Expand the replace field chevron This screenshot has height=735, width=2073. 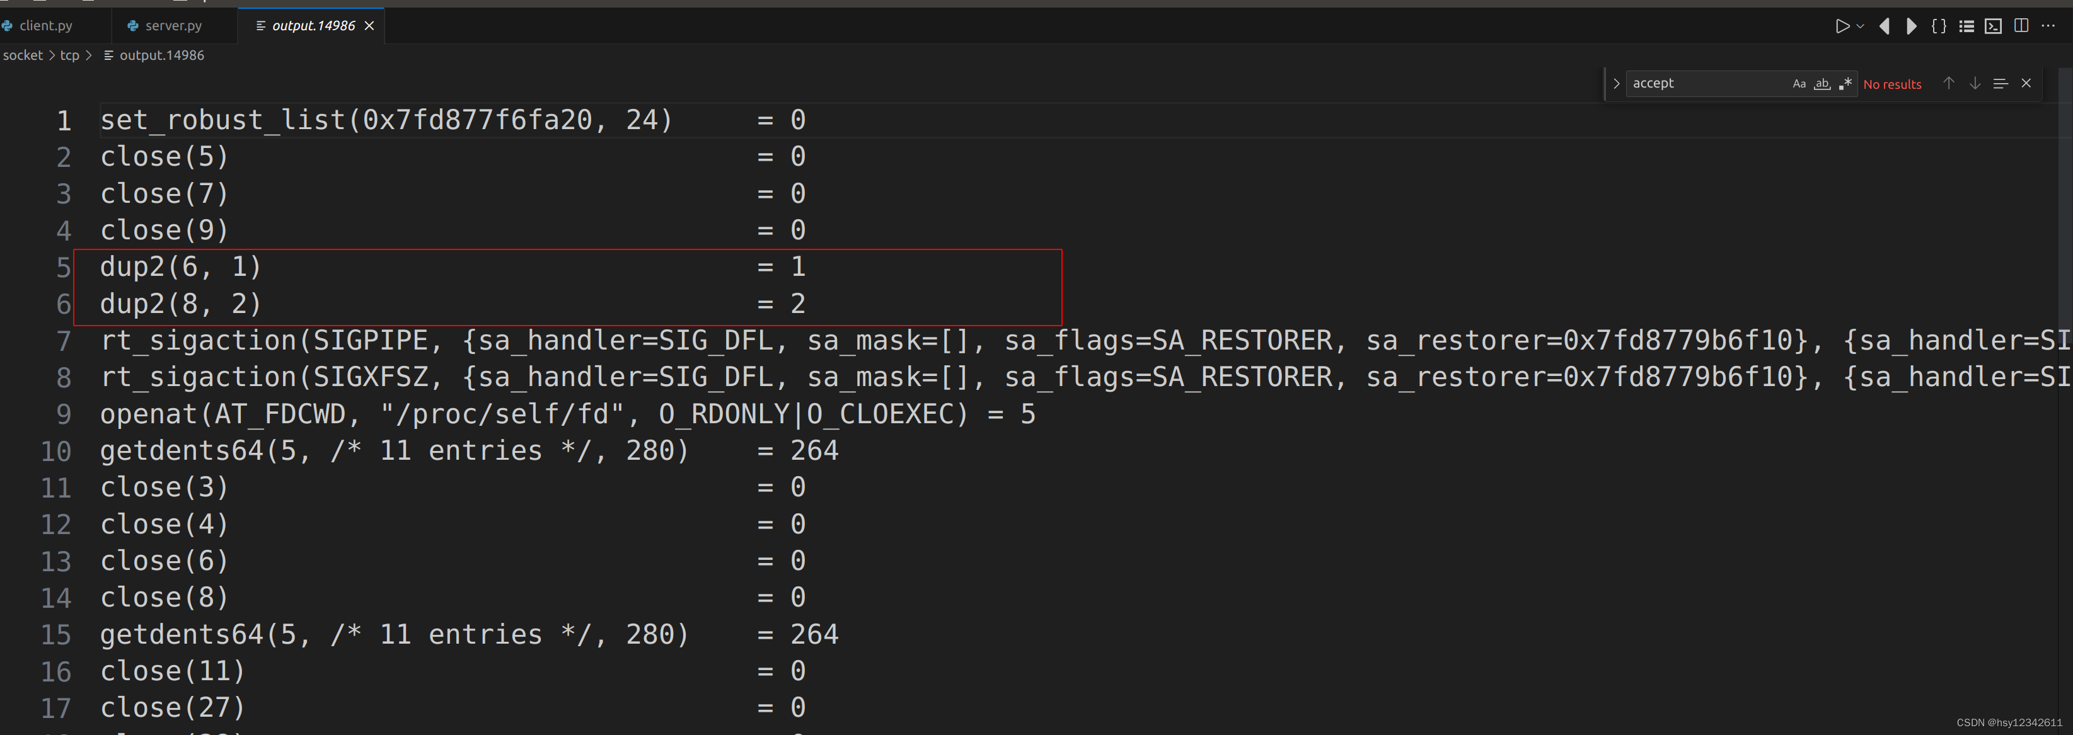coord(1616,84)
